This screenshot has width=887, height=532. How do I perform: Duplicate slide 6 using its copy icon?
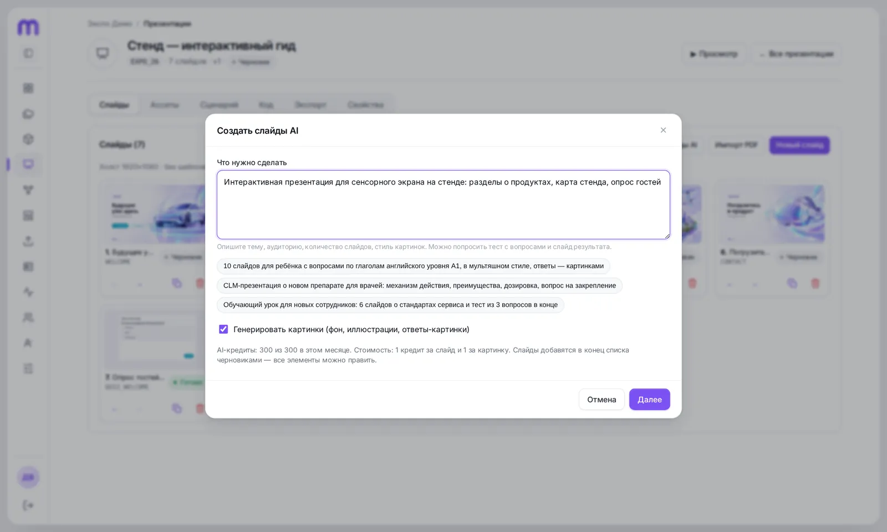(x=792, y=283)
